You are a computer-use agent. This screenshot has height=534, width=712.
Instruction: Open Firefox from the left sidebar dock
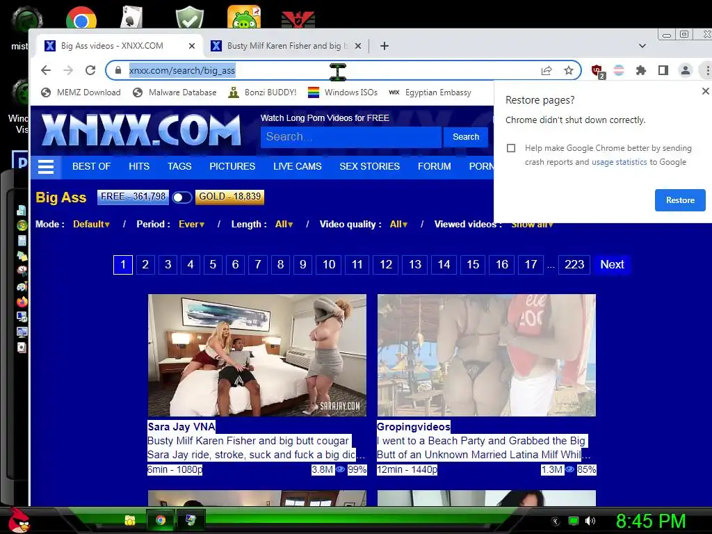[22, 302]
